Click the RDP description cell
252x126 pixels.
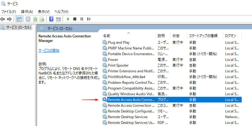click(x=162, y=123)
